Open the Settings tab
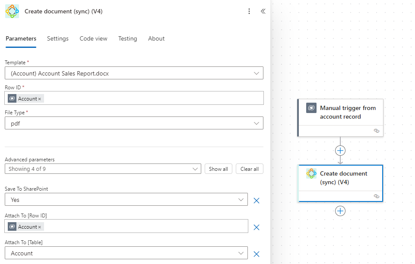415x264 pixels. tap(58, 38)
